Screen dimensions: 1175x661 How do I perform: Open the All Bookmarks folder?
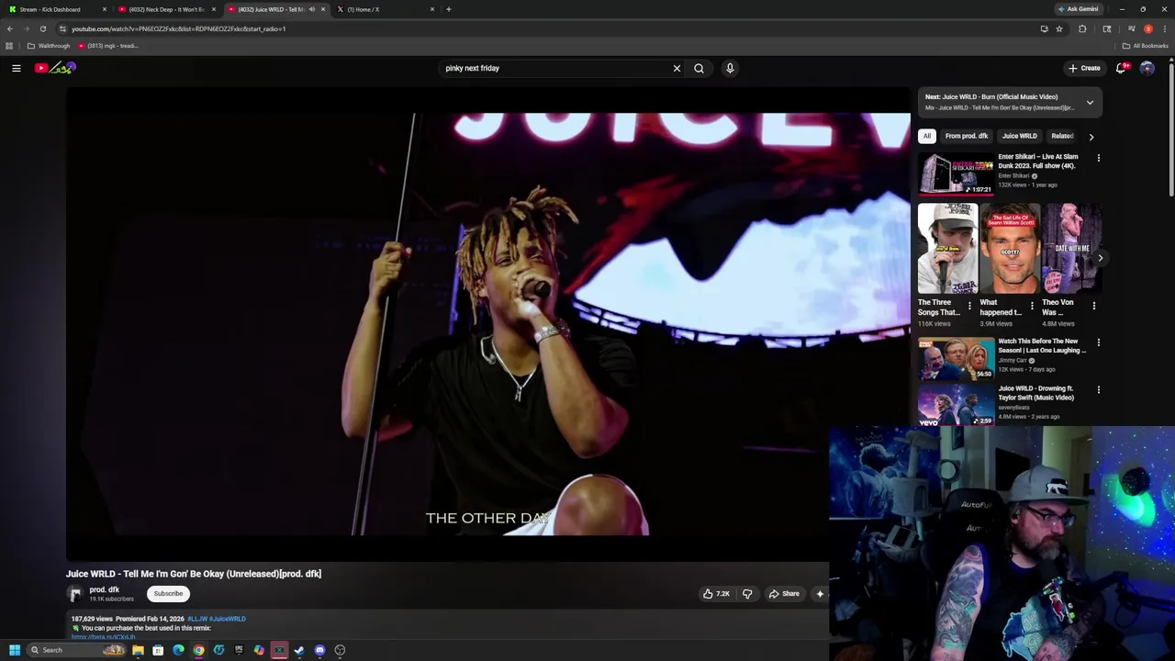click(1145, 46)
